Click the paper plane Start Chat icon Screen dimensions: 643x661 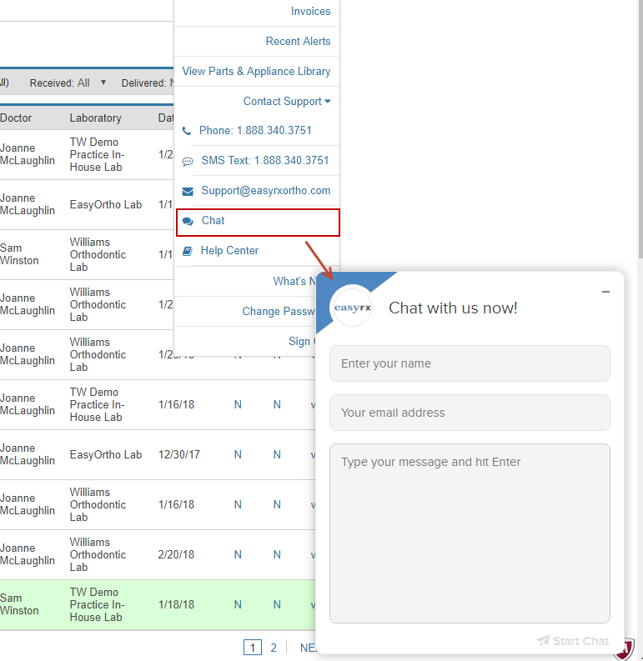(x=543, y=640)
